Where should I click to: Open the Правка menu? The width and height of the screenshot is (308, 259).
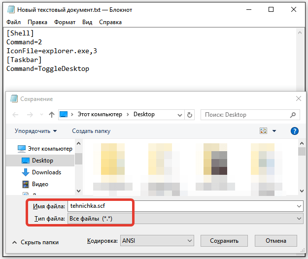pos(37,22)
